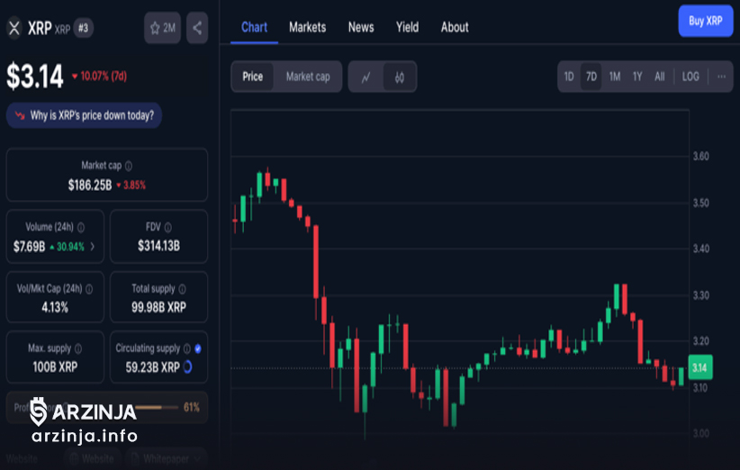The image size is (740, 470).
Task: Click the 3.14 current price chart label
Action: [700, 367]
